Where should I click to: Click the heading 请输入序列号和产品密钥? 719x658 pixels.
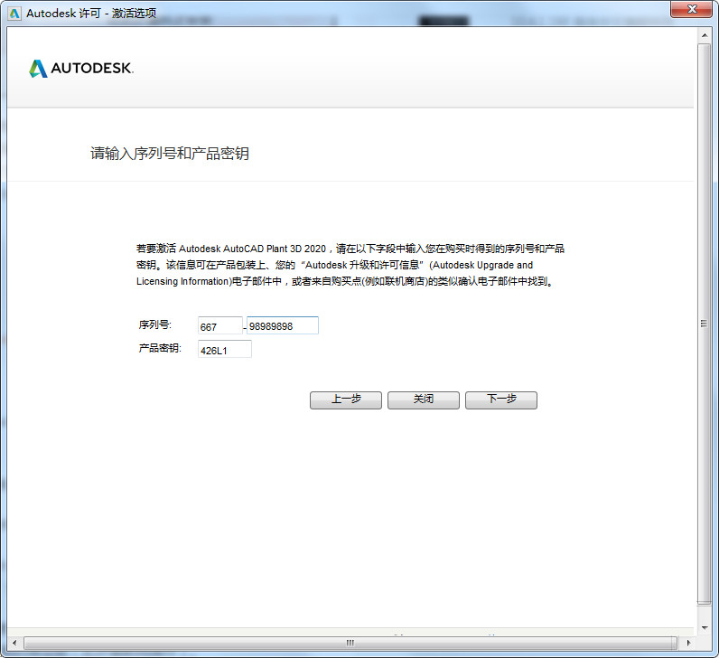click(x=170, y=154)
